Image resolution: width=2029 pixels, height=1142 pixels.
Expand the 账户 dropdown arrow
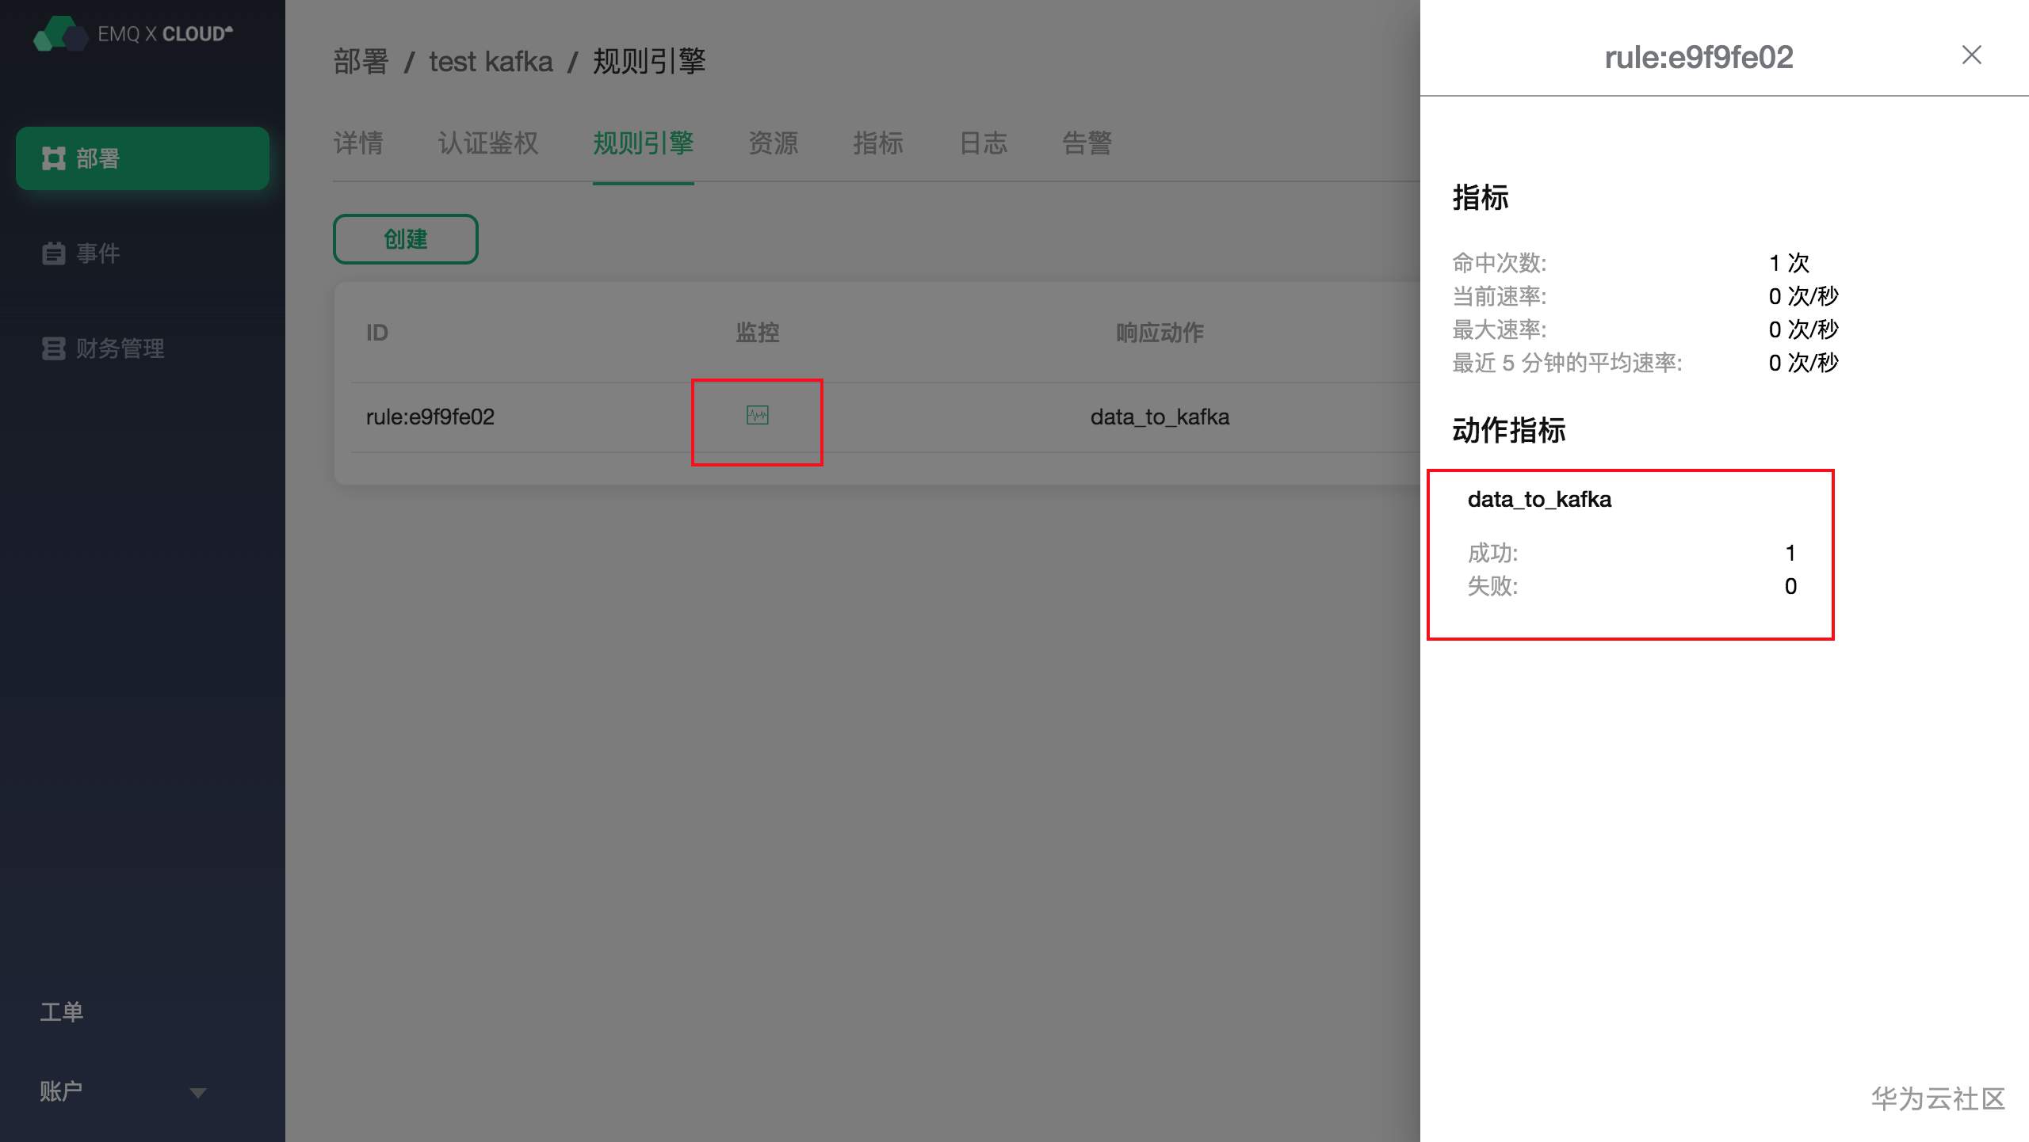pyautogui.click(x=198, y=1093)
